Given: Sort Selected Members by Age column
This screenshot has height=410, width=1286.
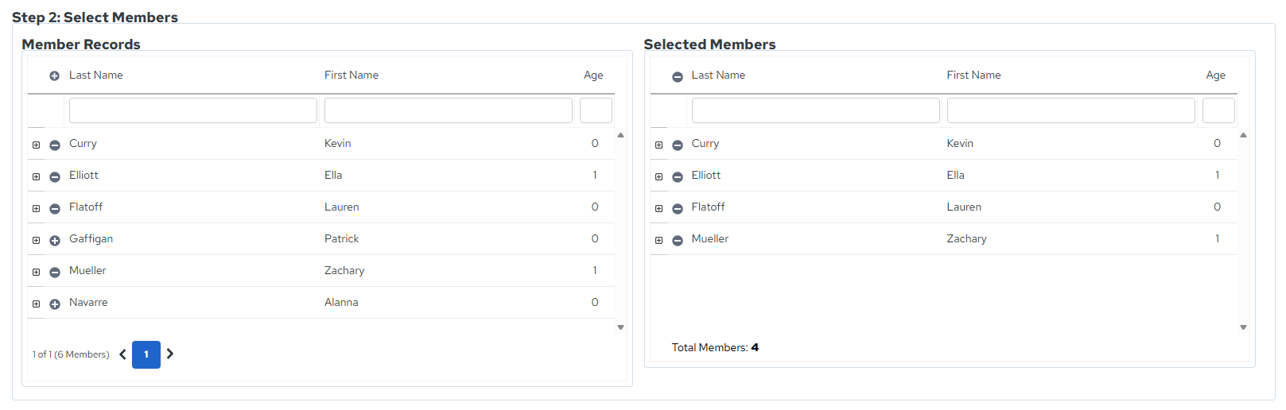Looking at the screenshot, I should (x=1215, y=75).
